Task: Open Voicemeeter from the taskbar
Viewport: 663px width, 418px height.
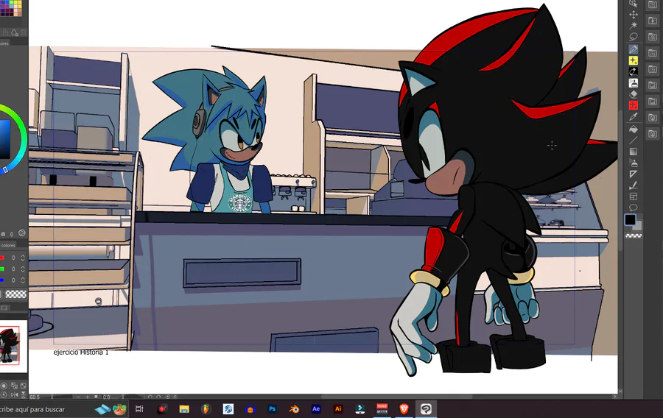Action: click(x=382, y=408)
